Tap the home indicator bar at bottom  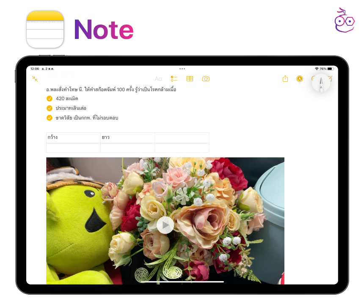click(182, 282)
